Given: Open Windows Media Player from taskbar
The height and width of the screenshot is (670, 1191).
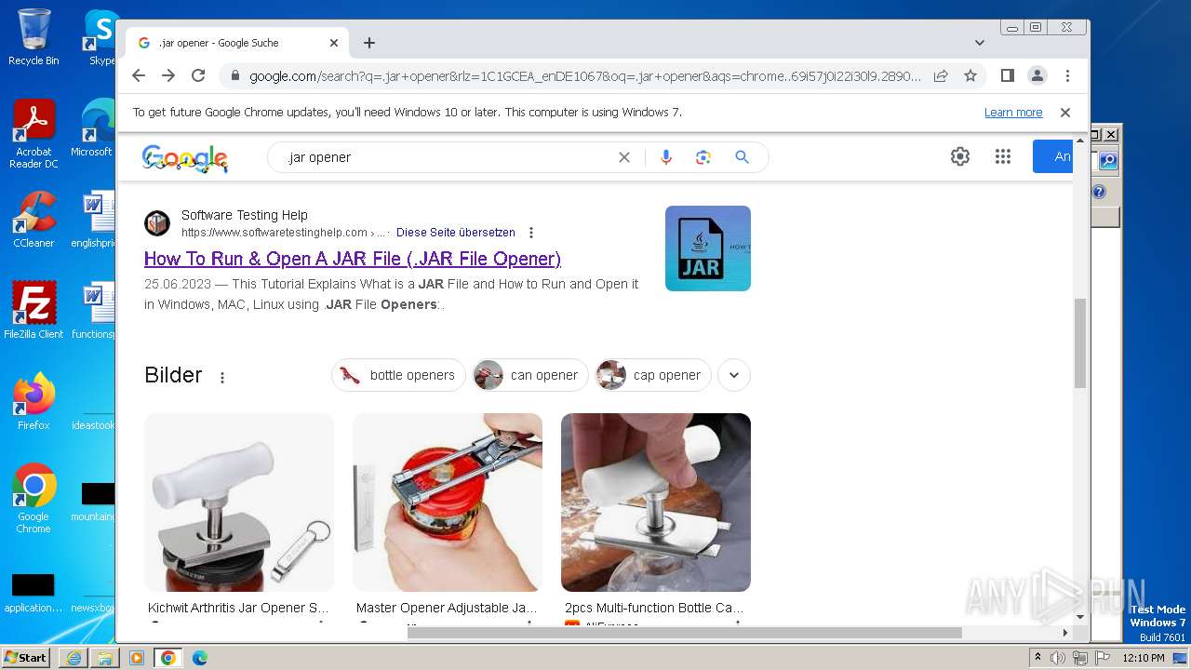Looking at the screenshot, I should [137, 658].
